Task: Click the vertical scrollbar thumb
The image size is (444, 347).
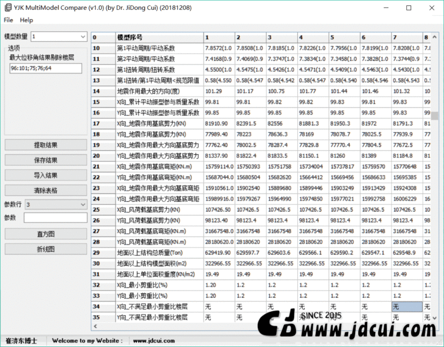Action: pyautogui.click(x=434, y=116)
